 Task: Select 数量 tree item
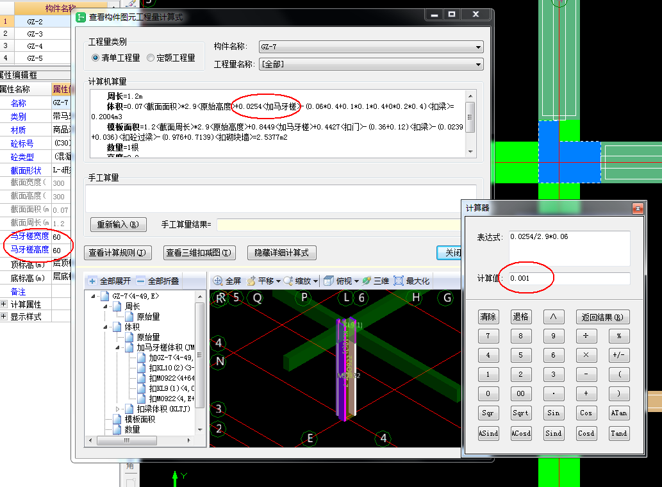132,429
